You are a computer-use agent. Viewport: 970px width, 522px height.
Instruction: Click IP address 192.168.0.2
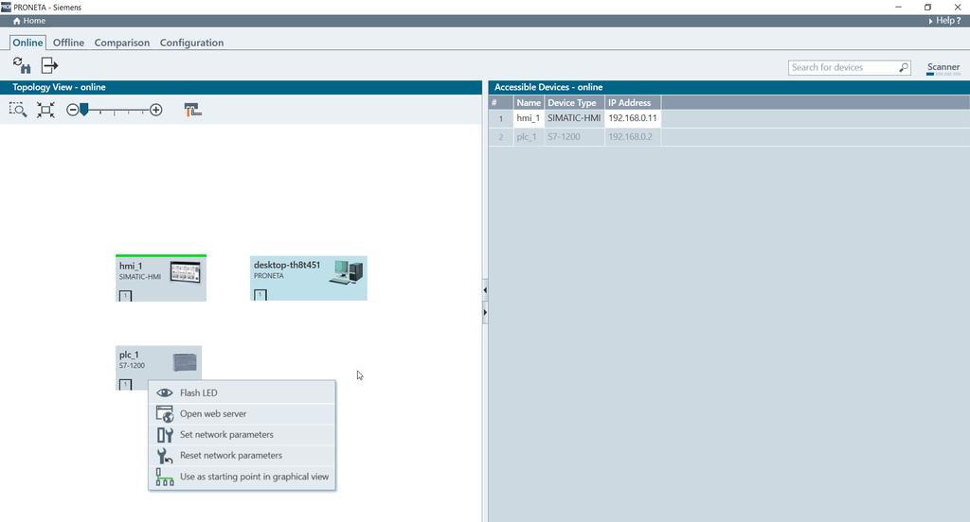pos(632,136)
